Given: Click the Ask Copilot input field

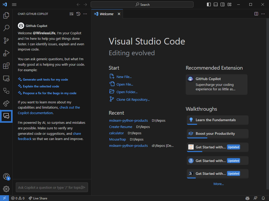Looking at the screenshot, I should coord(49,187).
